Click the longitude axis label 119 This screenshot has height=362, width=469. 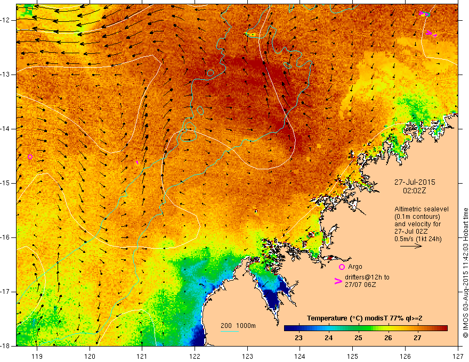[x=37, y=356]
